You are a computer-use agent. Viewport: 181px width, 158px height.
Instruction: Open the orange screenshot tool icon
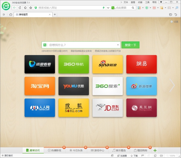(x=162, y=8)
